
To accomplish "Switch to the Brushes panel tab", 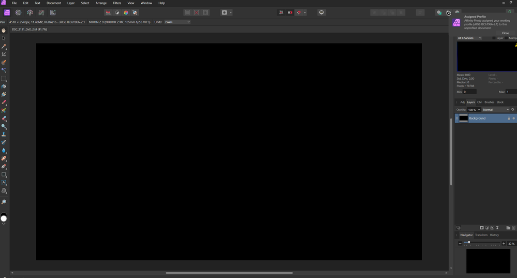I will tap(489, 102).
